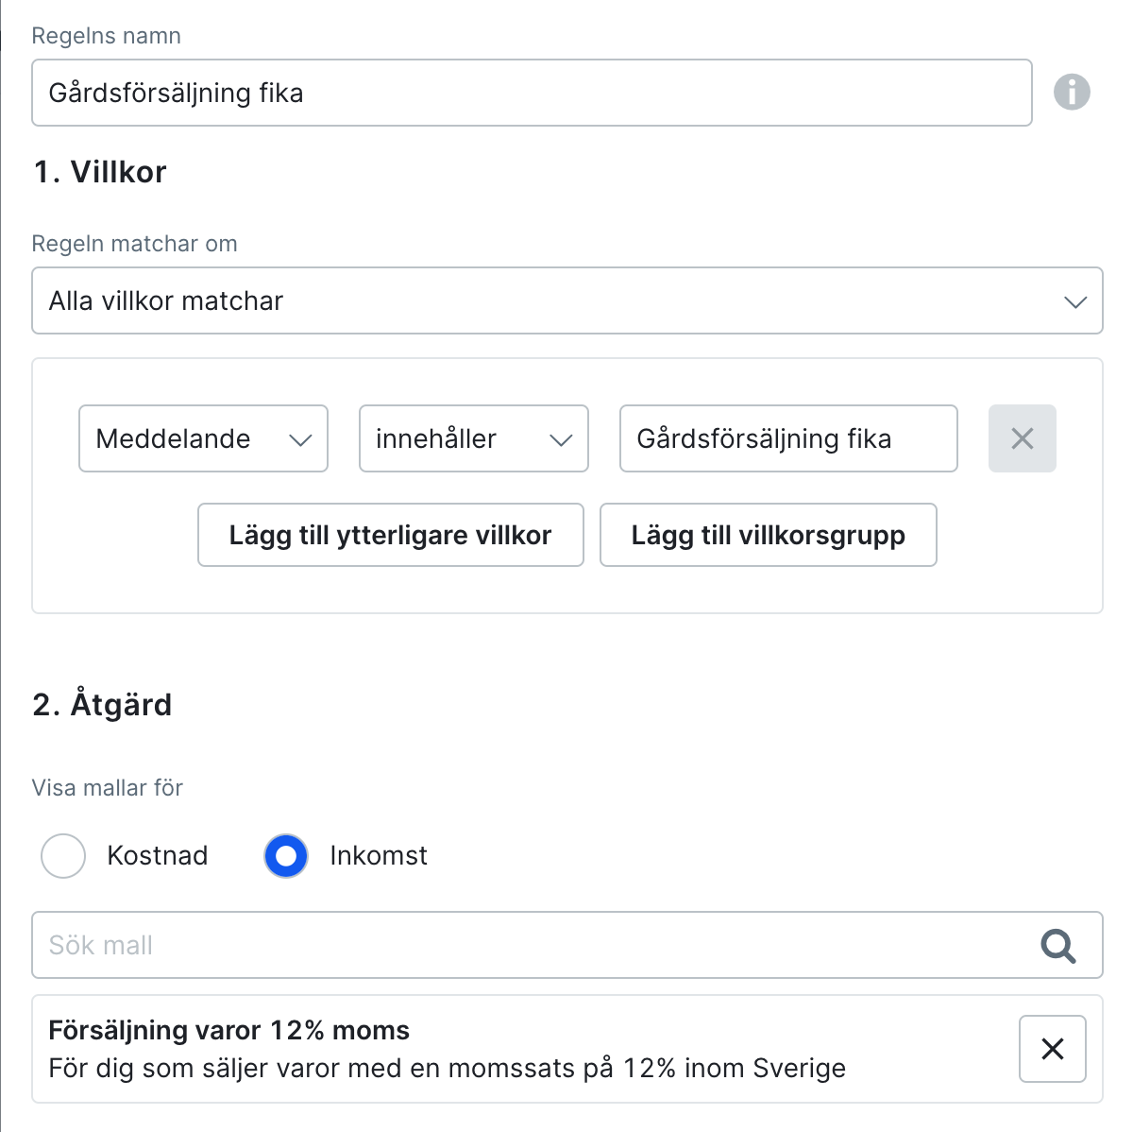Click Lägg till ytterligare villkor button
1133x1132 pixels.
pyautogui.click(x=390, y=535)
